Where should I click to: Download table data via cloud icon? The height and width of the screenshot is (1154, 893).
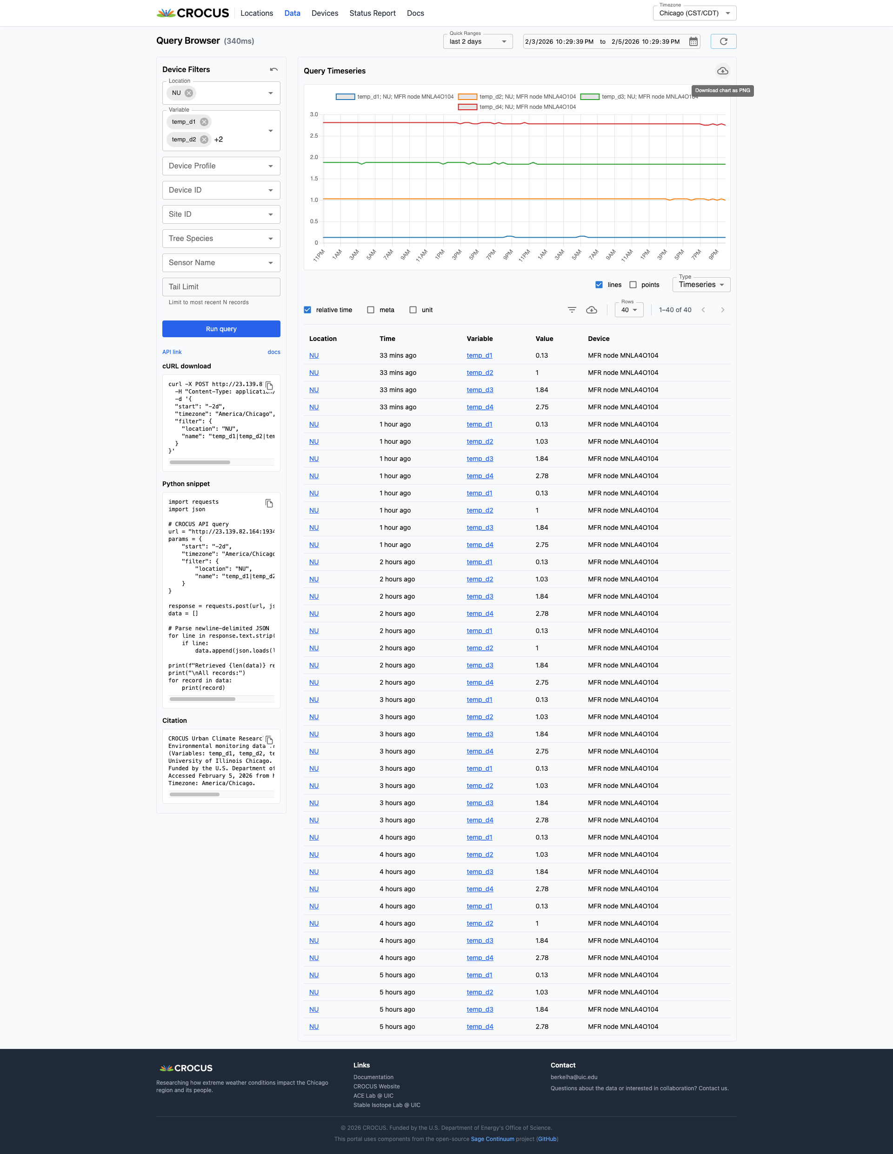(591, 310)
